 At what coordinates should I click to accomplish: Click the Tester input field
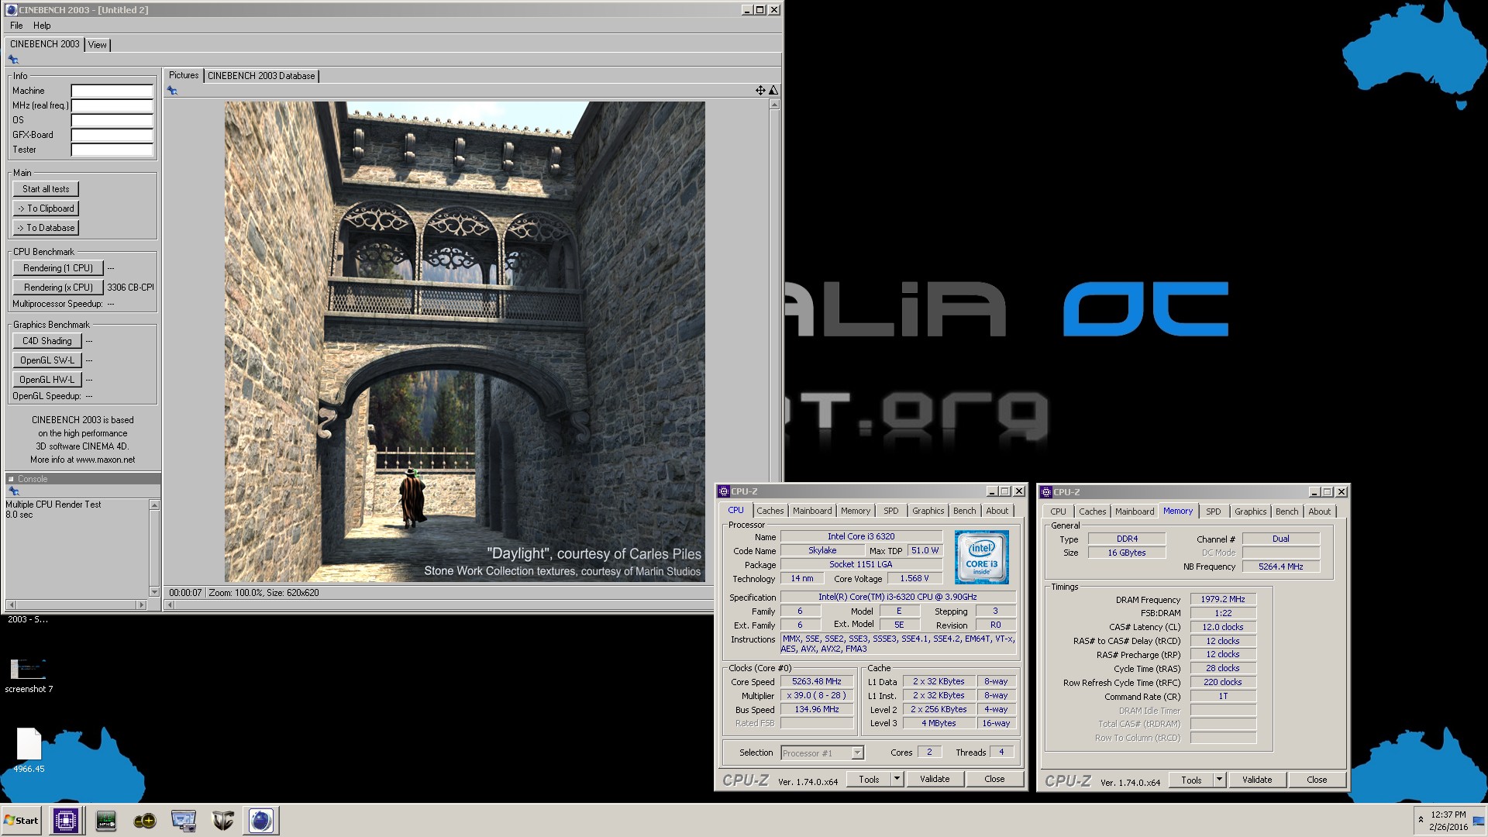point(112,150)
